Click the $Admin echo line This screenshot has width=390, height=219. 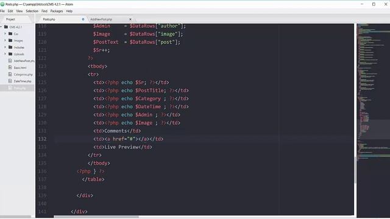click(136, 115)
